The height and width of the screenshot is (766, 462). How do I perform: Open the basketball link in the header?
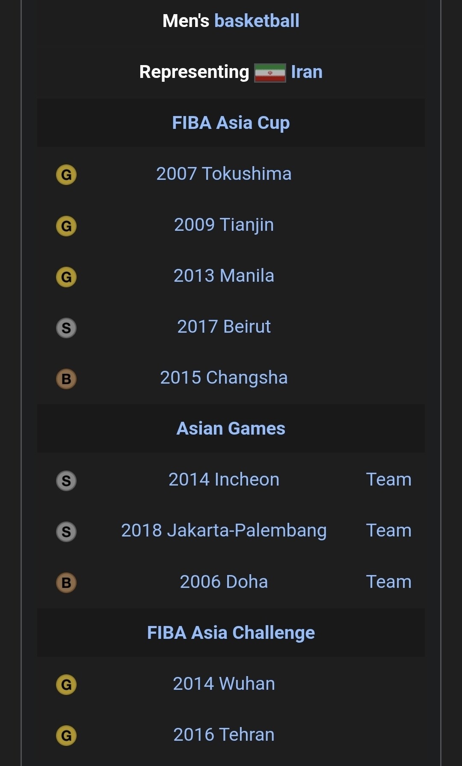coord(257,21)
